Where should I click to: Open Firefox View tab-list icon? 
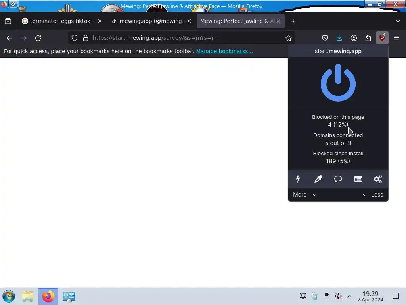[x=8, y=21]
